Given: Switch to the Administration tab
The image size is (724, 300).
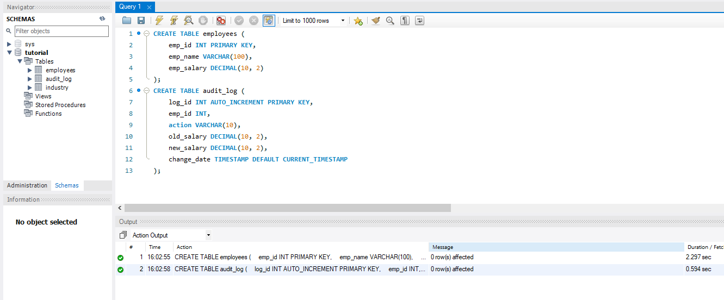Looking at the screenshot, I should [27, 185].
